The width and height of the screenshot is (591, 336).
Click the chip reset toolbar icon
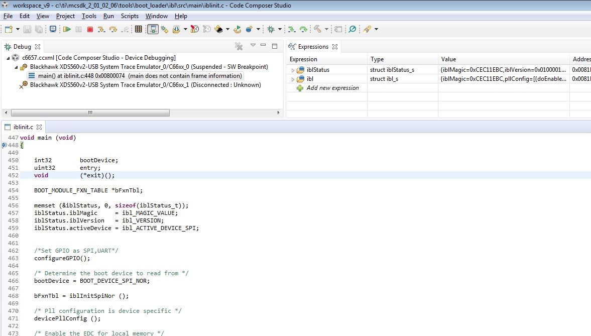(x=218, y=30)
